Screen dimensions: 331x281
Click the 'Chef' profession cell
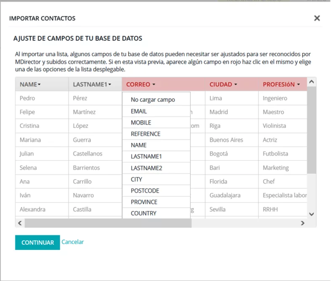coord(283,181)
